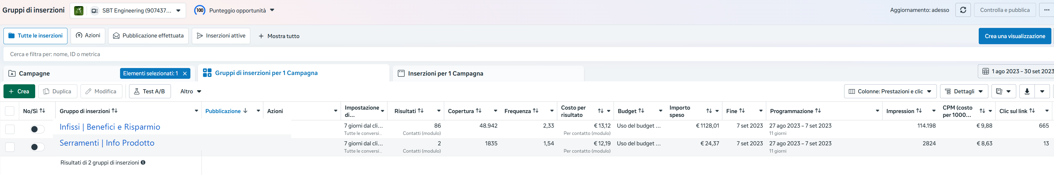Switch to Inserzioni per 1 Campagna tab
The height and width of the screenshot is (175, 1054).
tap(488, 74)
